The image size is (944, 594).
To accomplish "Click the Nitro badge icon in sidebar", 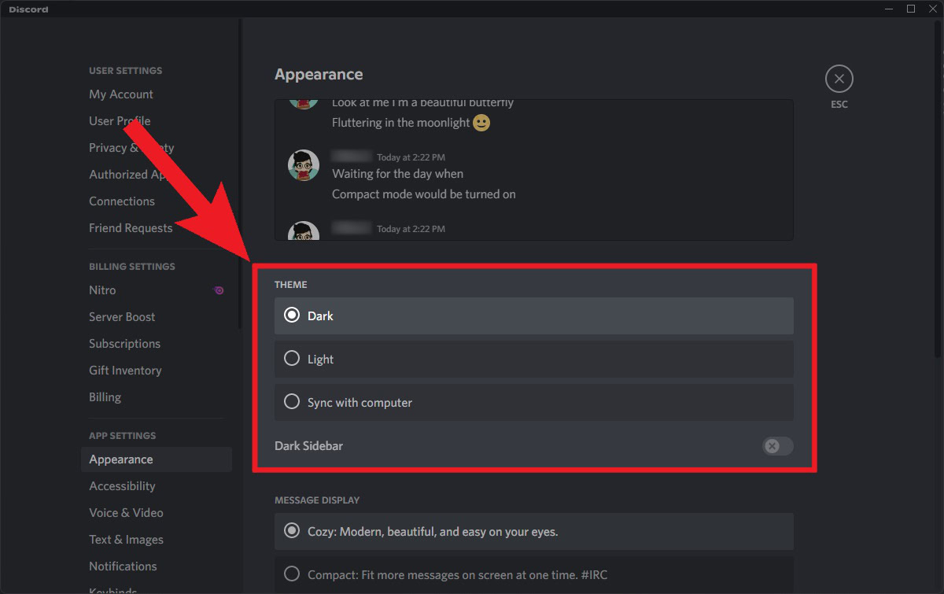I will pos(219,290).
